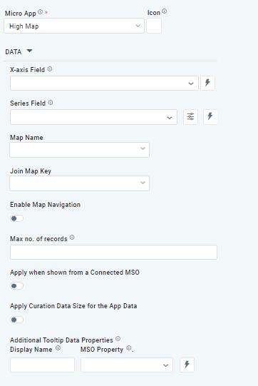
Task: Click the Display Name text input
Action: click(42, 365)
